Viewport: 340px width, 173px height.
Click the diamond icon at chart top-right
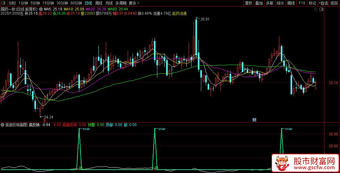pyautogui.click(x=316, y=9)
